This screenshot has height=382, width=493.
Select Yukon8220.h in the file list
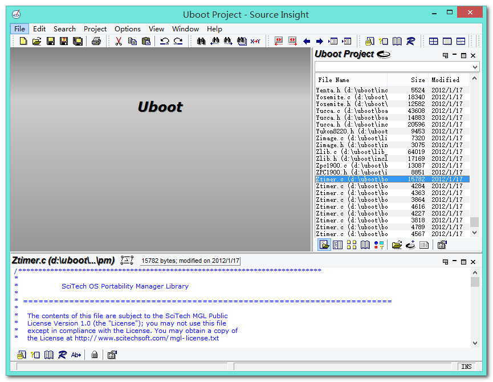pyautogui.click(x=392, y=131)
